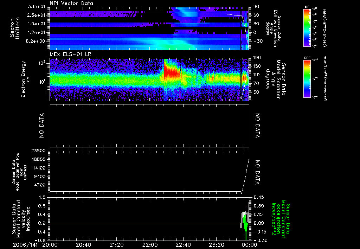This screenshot has width=360, height=249.
Task: Click the '00:00' time axis label
Action: (x=250, y=245)
